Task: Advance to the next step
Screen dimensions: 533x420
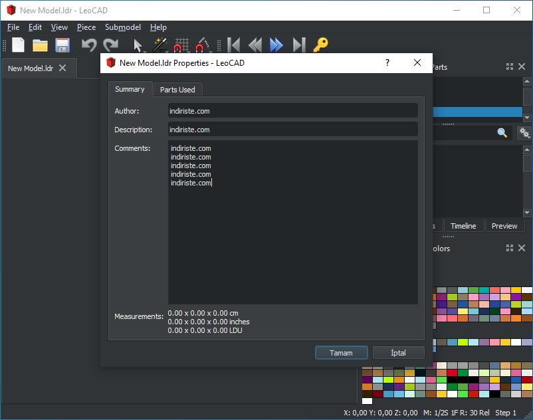Action: pyautogui.click(x=276, y=45)
